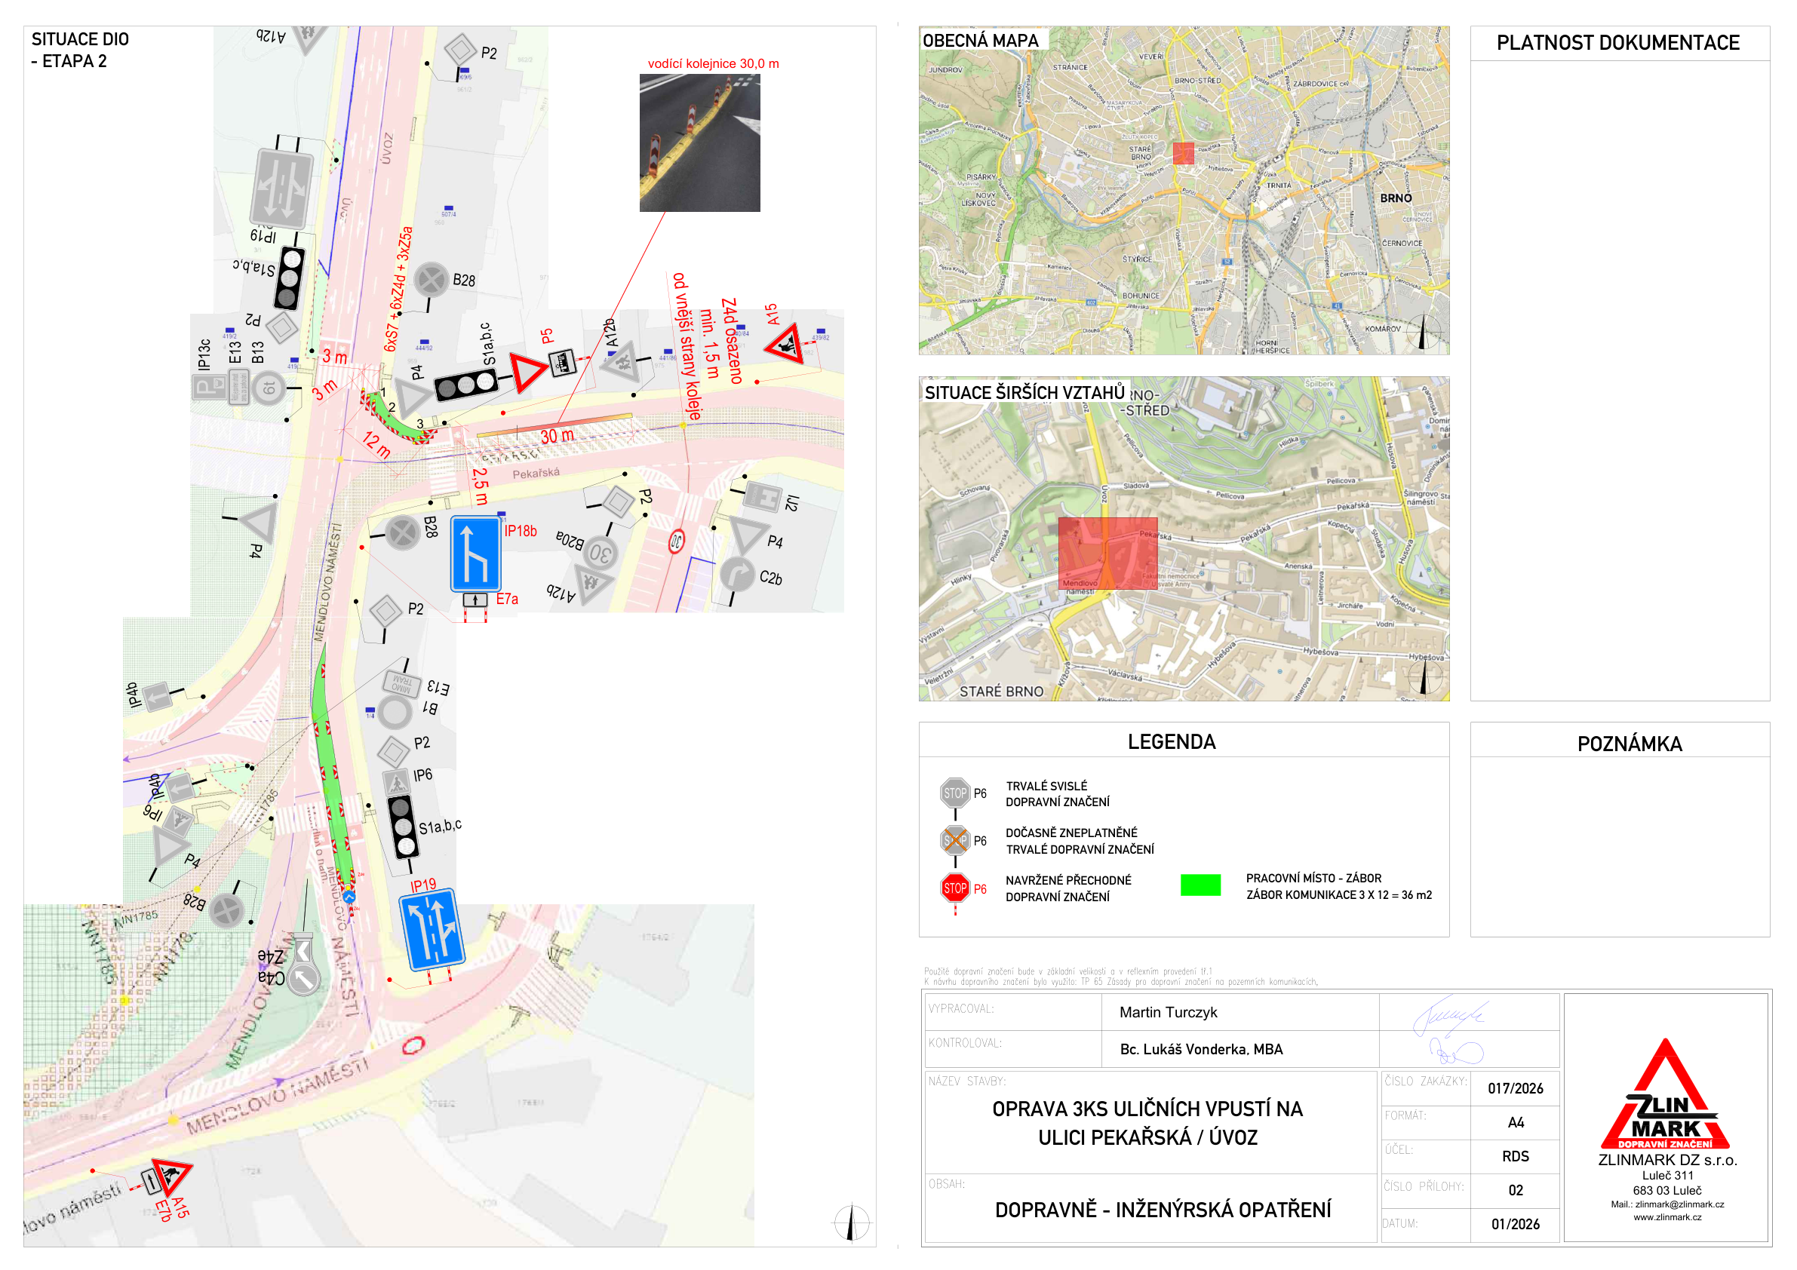Image resolution: width=1797 pixels, height=1270 pixels.
Task: Select the gray IP19 sign symbol
Action: tap(281, 189)
